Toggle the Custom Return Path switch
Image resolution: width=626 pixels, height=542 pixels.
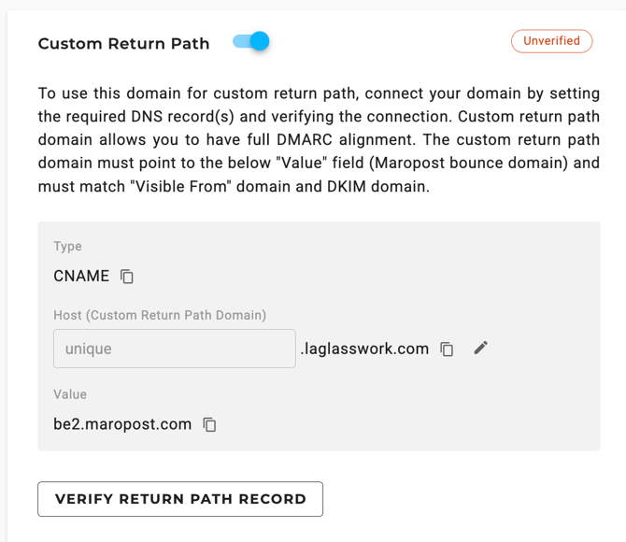(251, 41)
